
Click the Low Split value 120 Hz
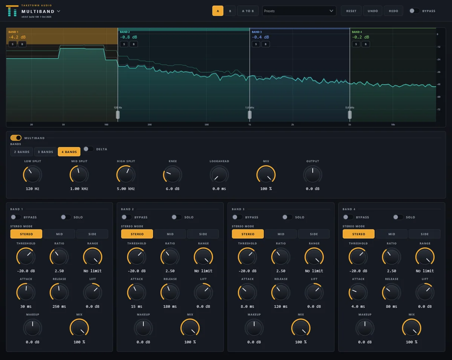point(32,189)
